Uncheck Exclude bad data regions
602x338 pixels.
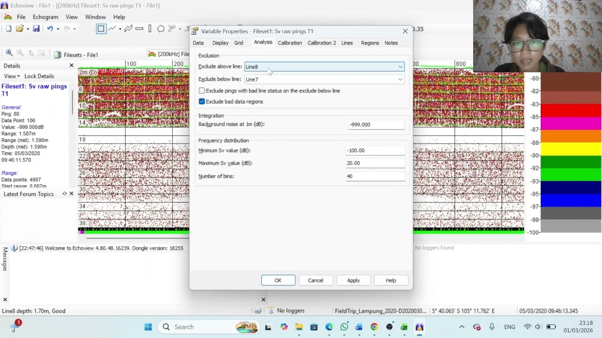coord(202,101)
